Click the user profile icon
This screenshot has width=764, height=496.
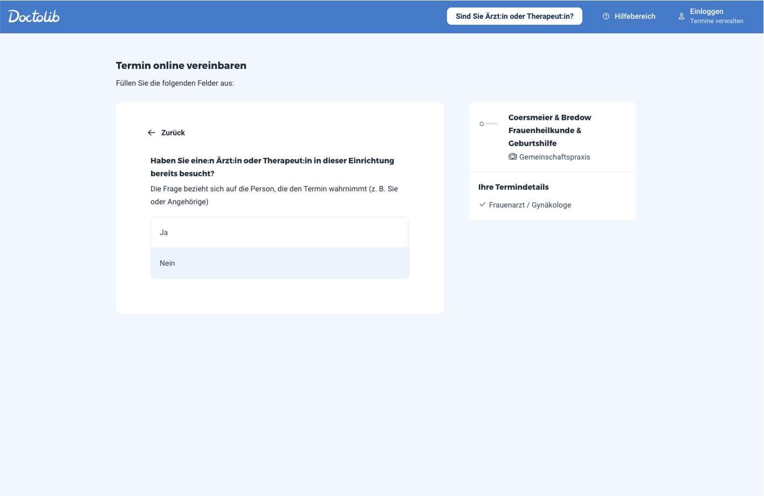pyautogui.click(x=682, y=16)
